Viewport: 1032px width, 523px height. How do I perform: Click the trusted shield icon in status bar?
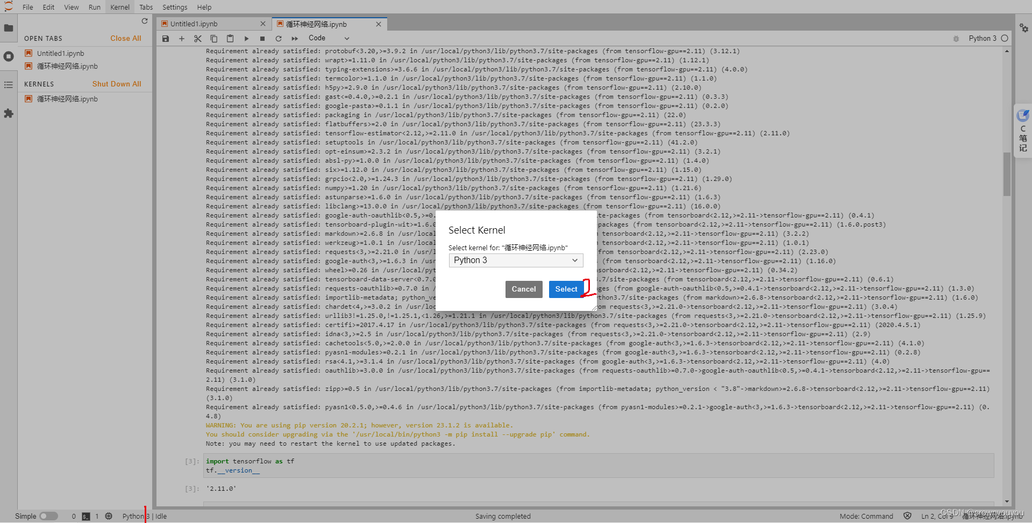(908, 516)
